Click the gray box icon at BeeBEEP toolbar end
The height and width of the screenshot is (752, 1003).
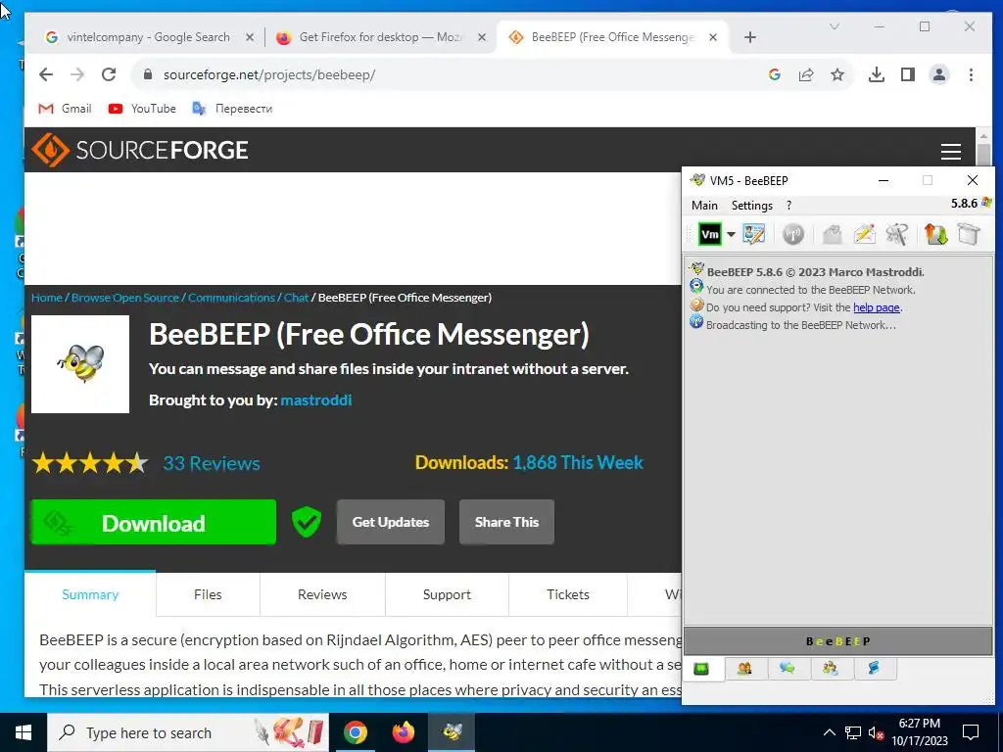(x=969, y=235)
